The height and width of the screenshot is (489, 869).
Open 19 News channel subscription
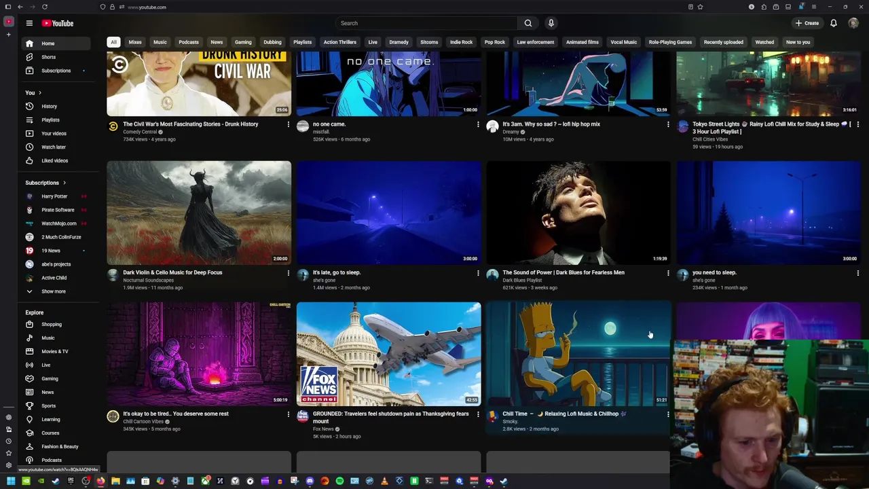pyautogui.click(x=54, y=251)
